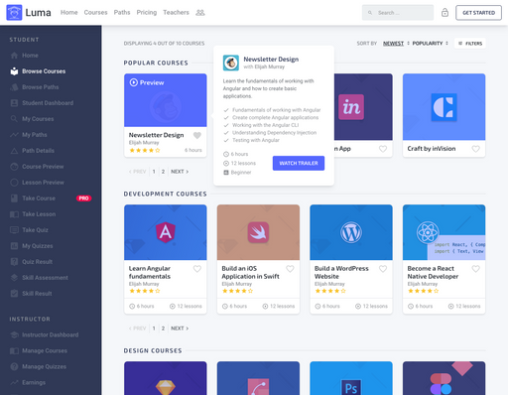Open the Filters icon button
Screen dimensions: 508x395
tap(470, 44)
